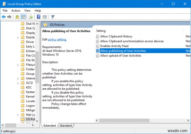The image size is (191, 134).
Task: Click tree pane horizontal scroll right arrow
Action: click(x=33, y=125)
